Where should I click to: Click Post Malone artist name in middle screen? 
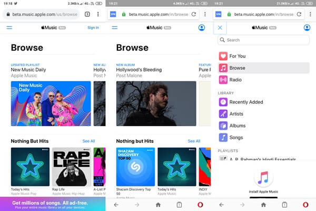click(x=129, y=75)
